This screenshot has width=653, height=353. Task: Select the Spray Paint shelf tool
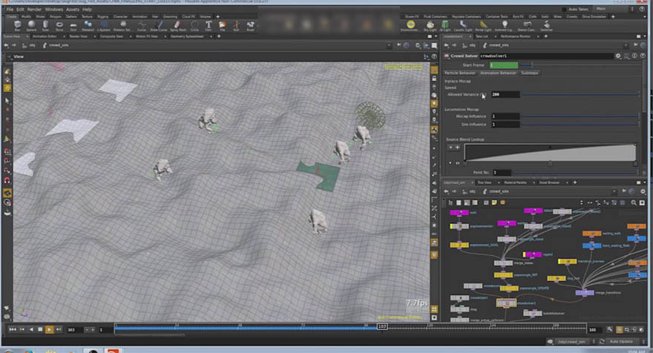click(x=178, y=26)
